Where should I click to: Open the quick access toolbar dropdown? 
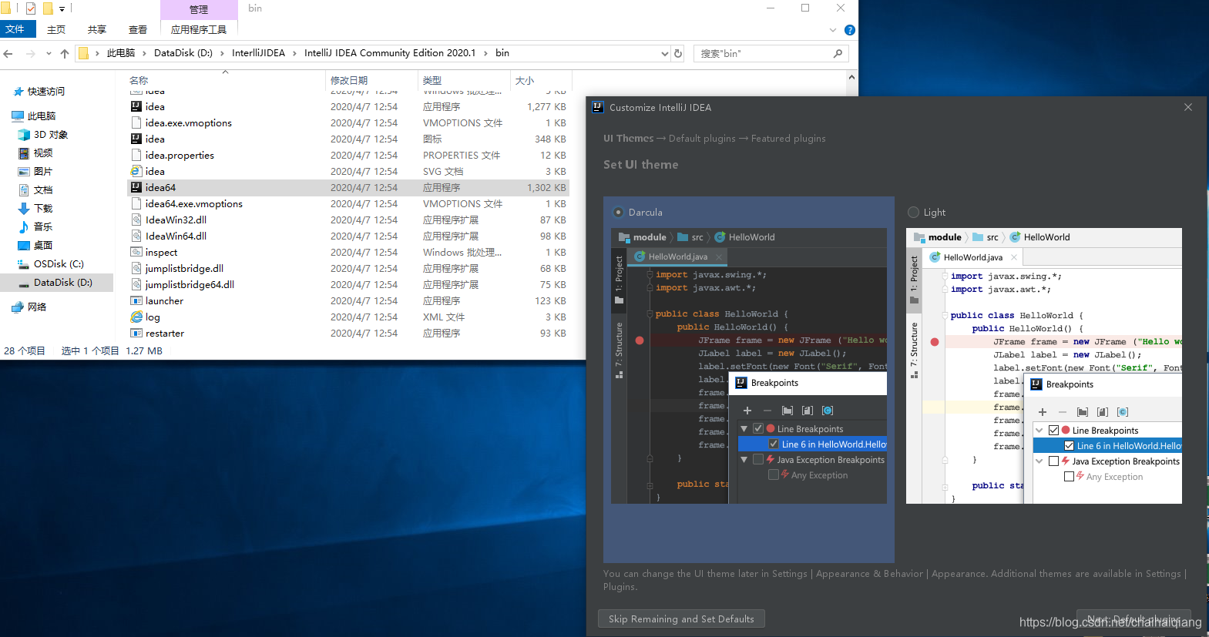coord(62,9)
